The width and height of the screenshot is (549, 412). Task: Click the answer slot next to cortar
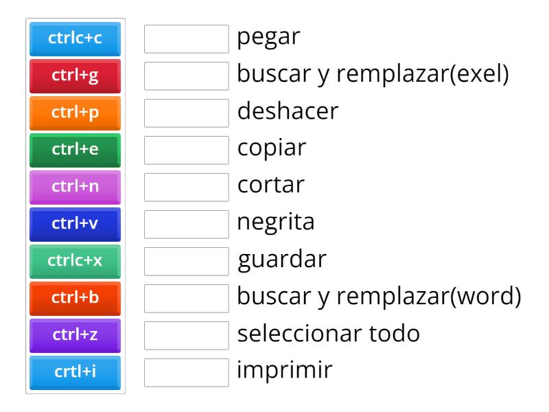186,186
